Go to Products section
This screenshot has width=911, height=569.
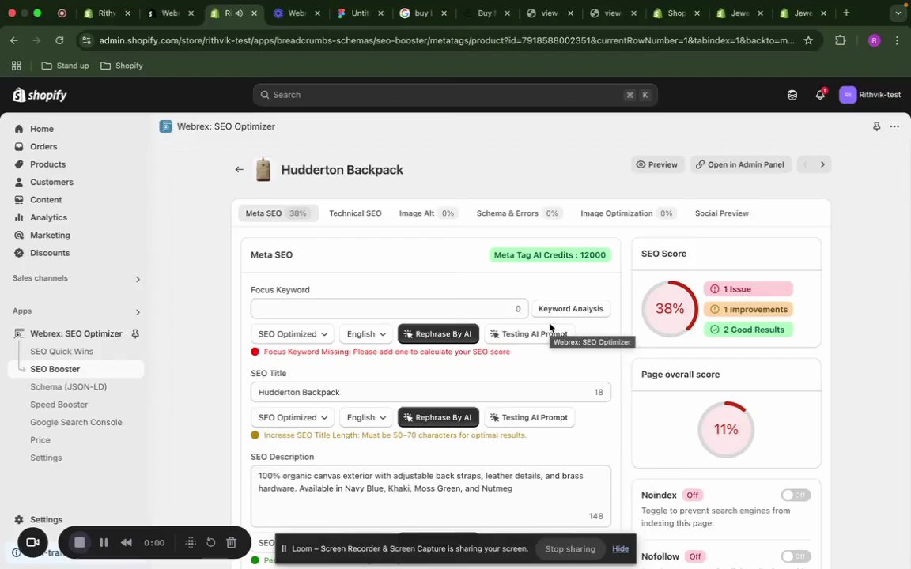tap(47, 164)
